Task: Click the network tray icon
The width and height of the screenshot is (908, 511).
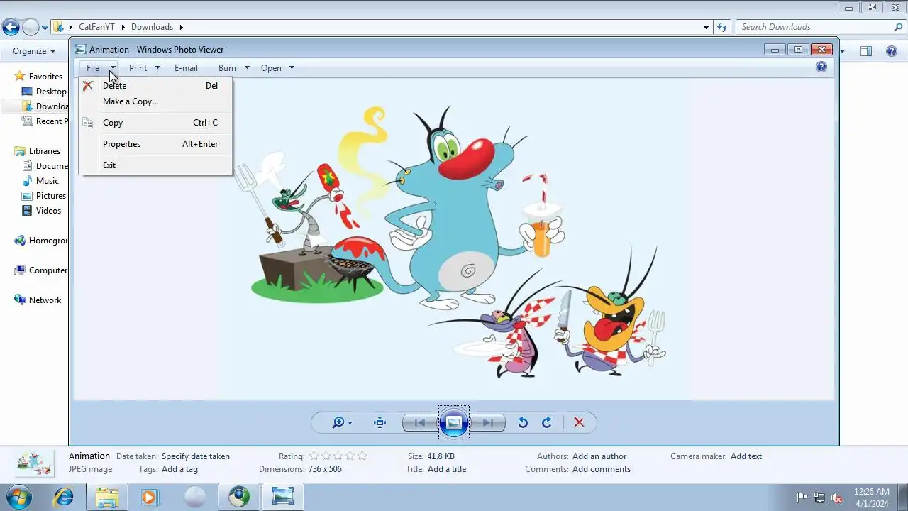Action: [819, 498]
